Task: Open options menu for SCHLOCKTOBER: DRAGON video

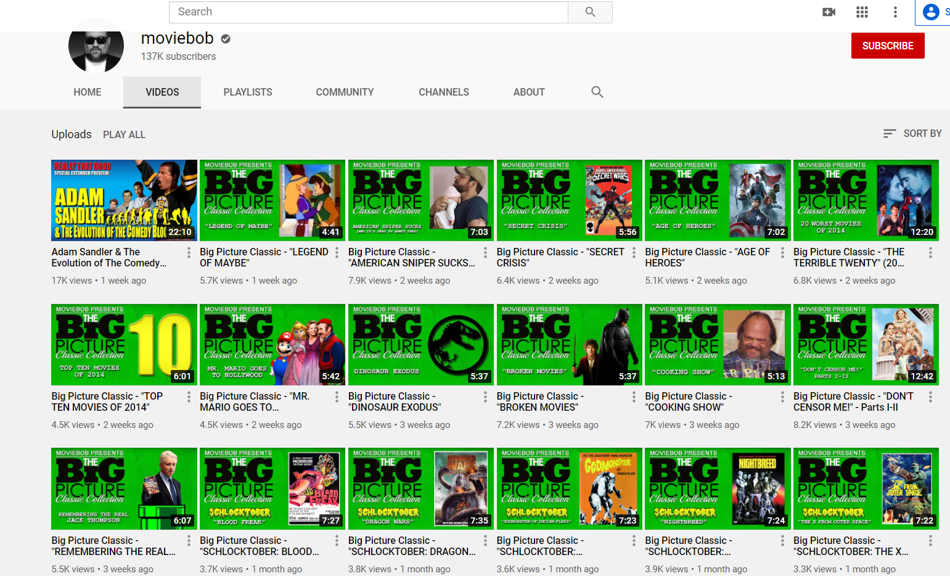Action: [x=485, y=541]
